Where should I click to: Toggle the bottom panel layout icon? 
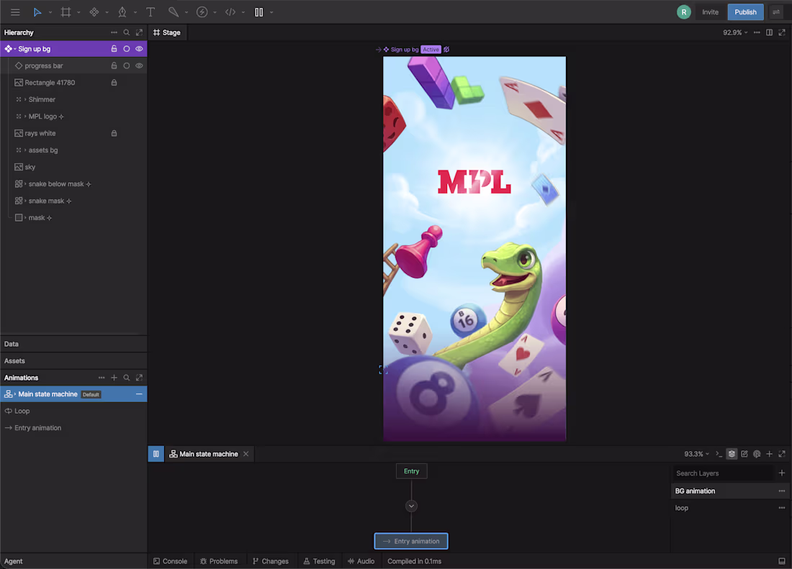click(x=782, y=561)
